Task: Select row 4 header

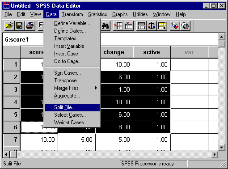Action: coord(12,102)
